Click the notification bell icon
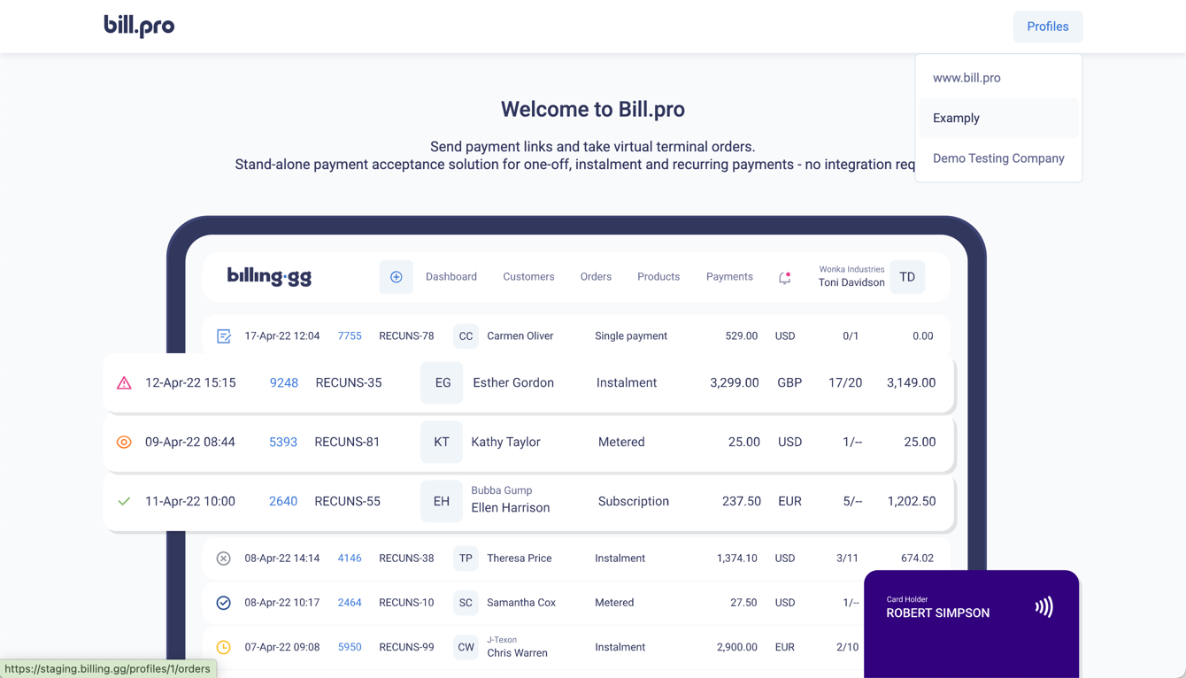Screen dimensions: 1186x678 pos(784,277)
